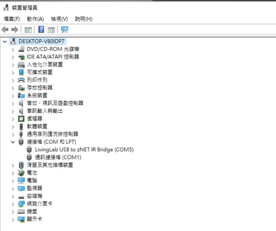This screenshot has width=276, height=231.
Task: Expand the DVD/CD-ROM 光碟機 category
Action: coord(13,50)
